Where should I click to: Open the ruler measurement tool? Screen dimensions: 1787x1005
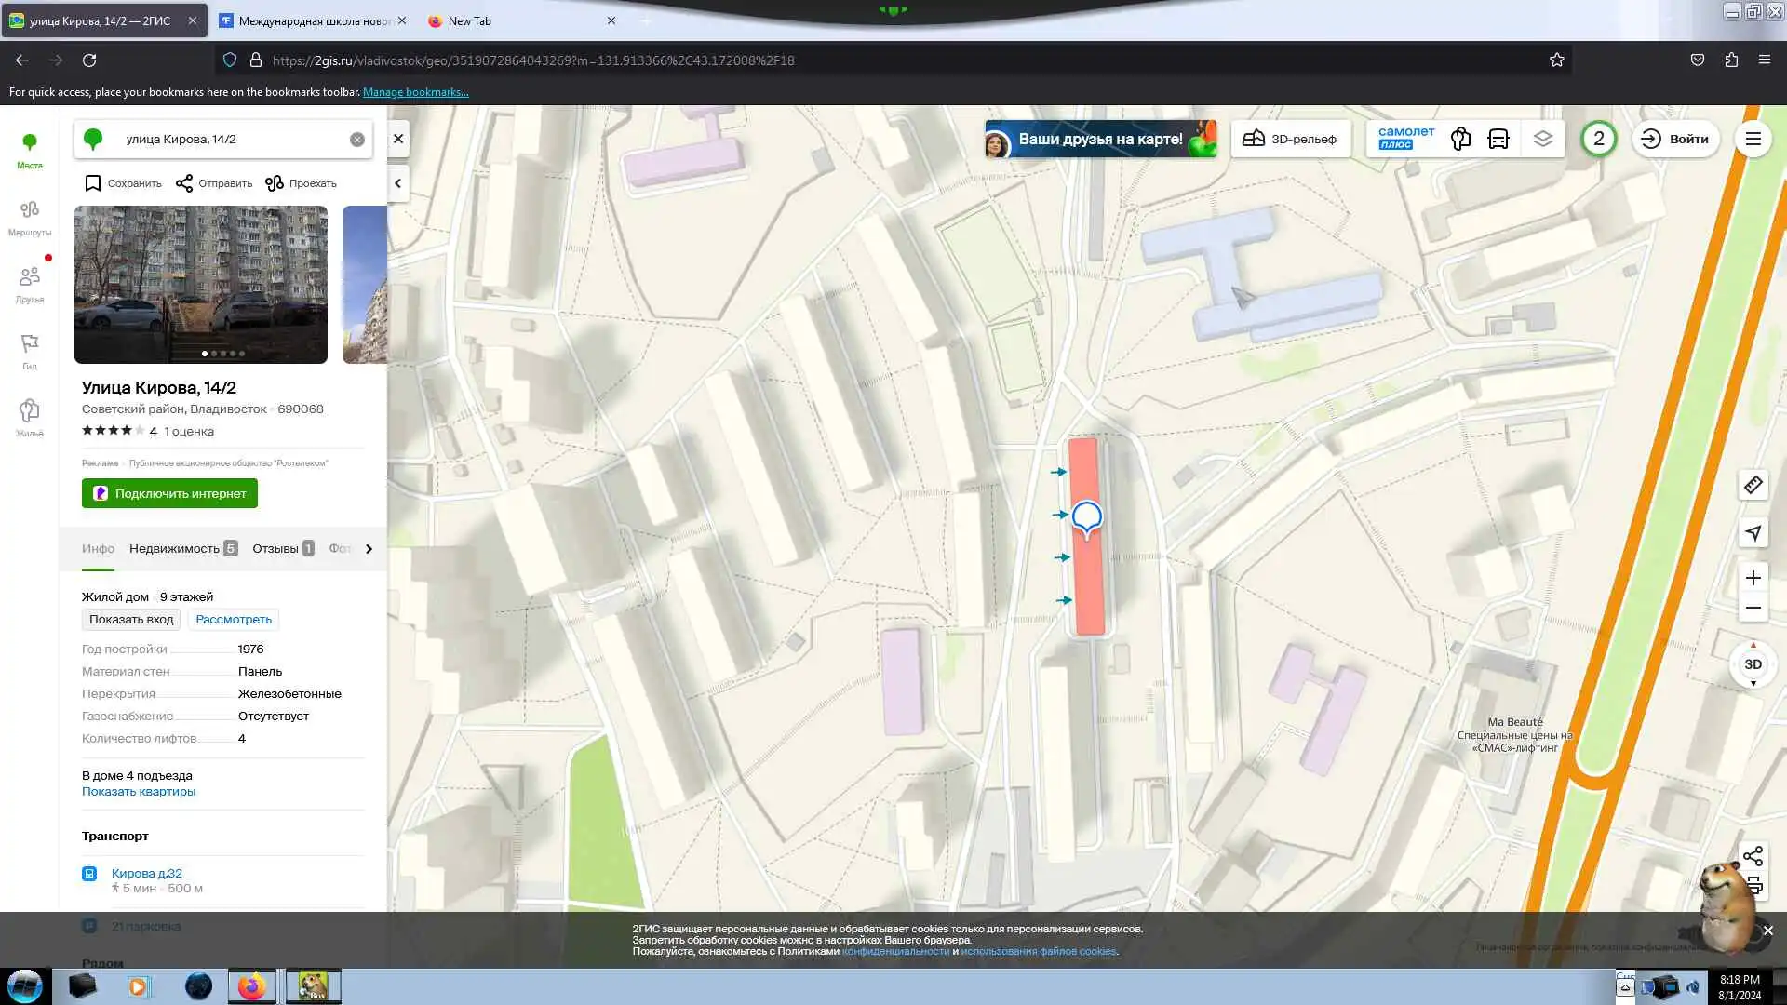1753,485
